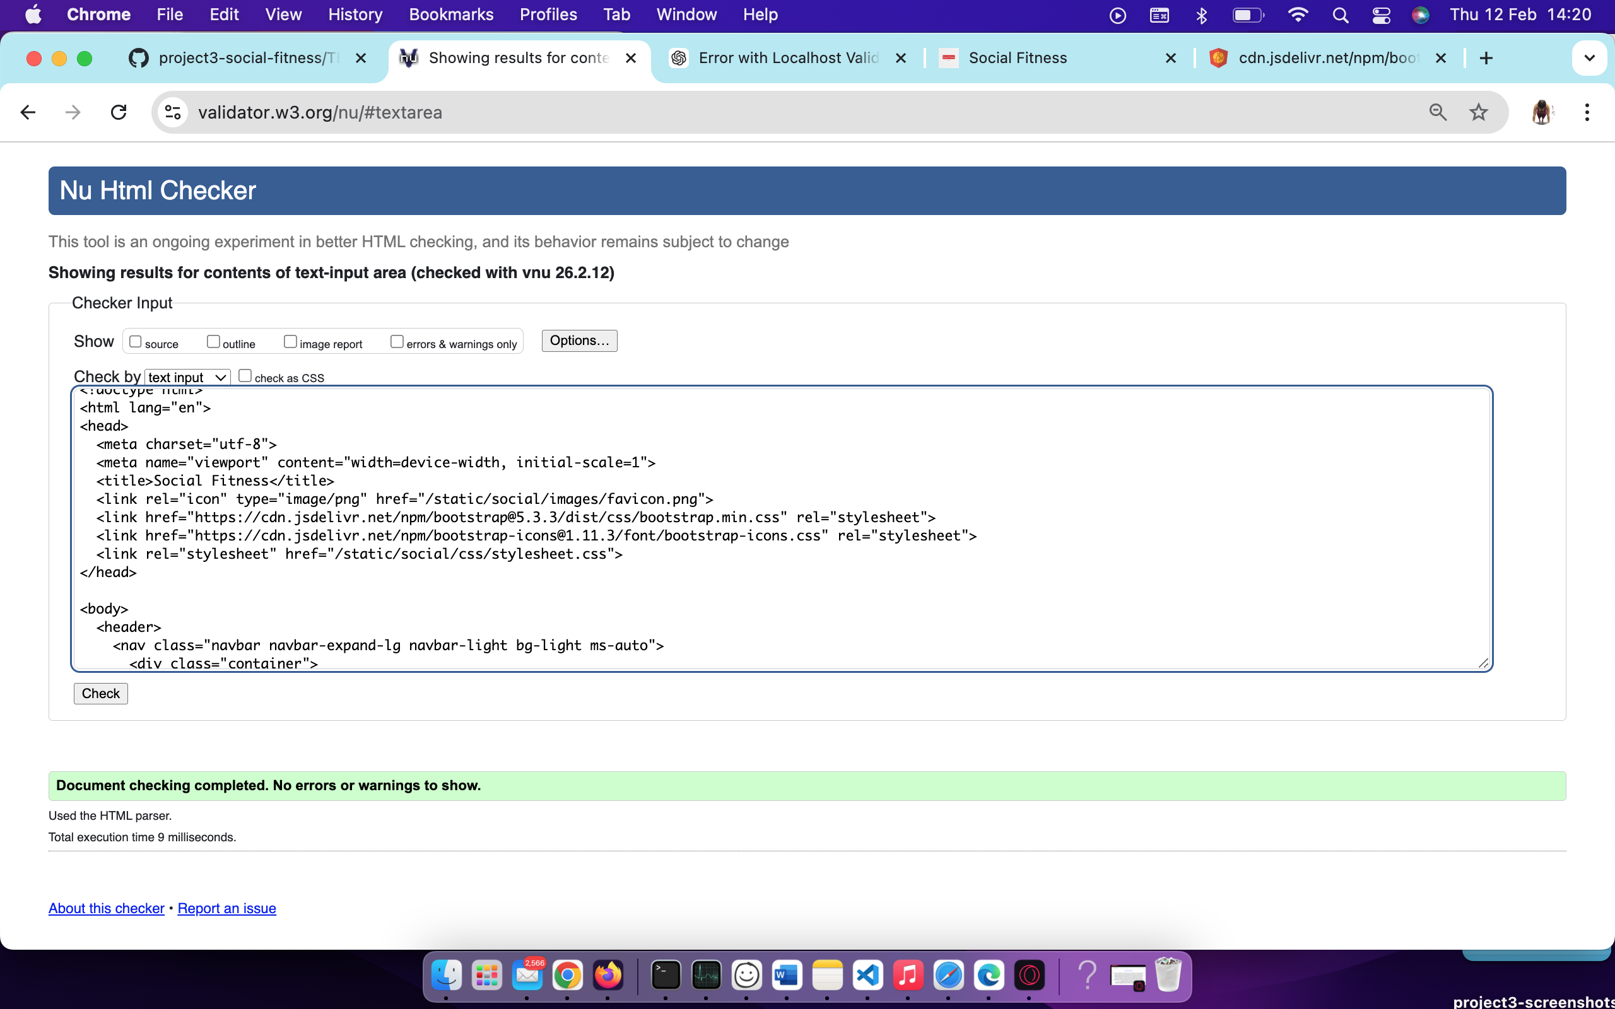The width and height of the screenshot is (1615, 1009).
Task: Open the About this checker link
Action: [x=106, y=907]
